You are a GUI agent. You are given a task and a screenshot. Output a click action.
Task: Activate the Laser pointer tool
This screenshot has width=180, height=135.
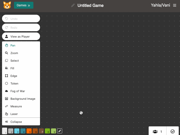21,114
